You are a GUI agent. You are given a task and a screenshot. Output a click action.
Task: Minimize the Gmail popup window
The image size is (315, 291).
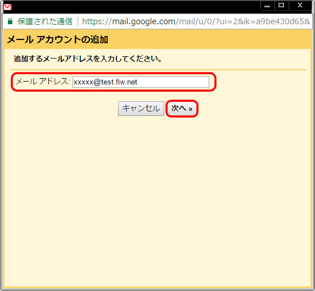[x=267, y=6]
